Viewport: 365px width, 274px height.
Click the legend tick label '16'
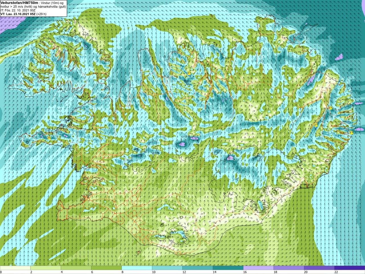[245, 272]
